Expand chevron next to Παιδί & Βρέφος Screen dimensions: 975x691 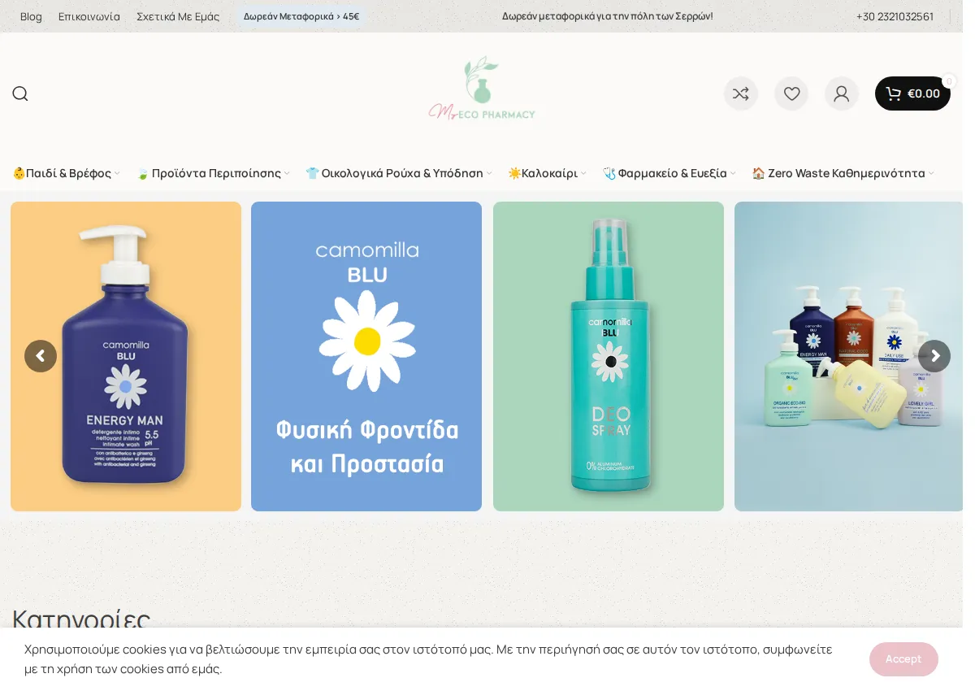click(x=117, y=173)
